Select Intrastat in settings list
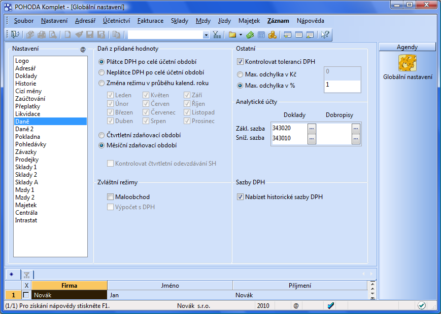The width and height of the screenshot is (441, 314). (50, 220)
